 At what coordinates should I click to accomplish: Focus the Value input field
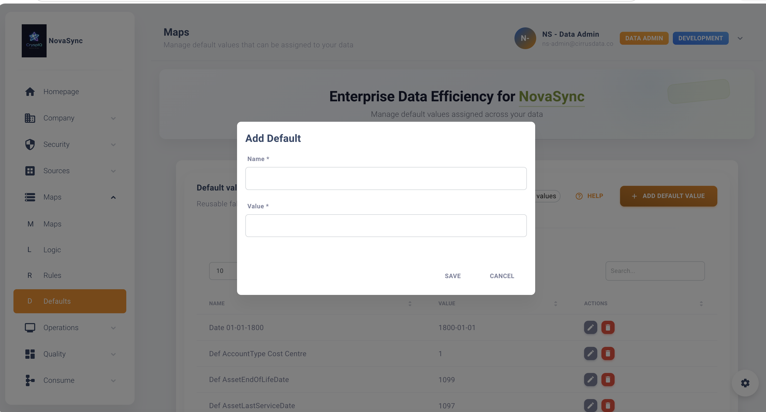pos(386,226)
